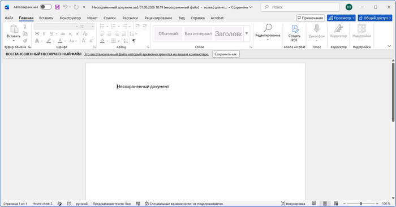The image size is (396, 207).
Task: Click the Общий доступ button
Action: click(375, 18)
